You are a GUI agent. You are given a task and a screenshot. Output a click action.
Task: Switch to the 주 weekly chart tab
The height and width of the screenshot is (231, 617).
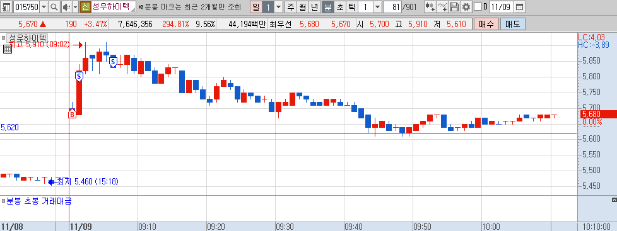291,7
